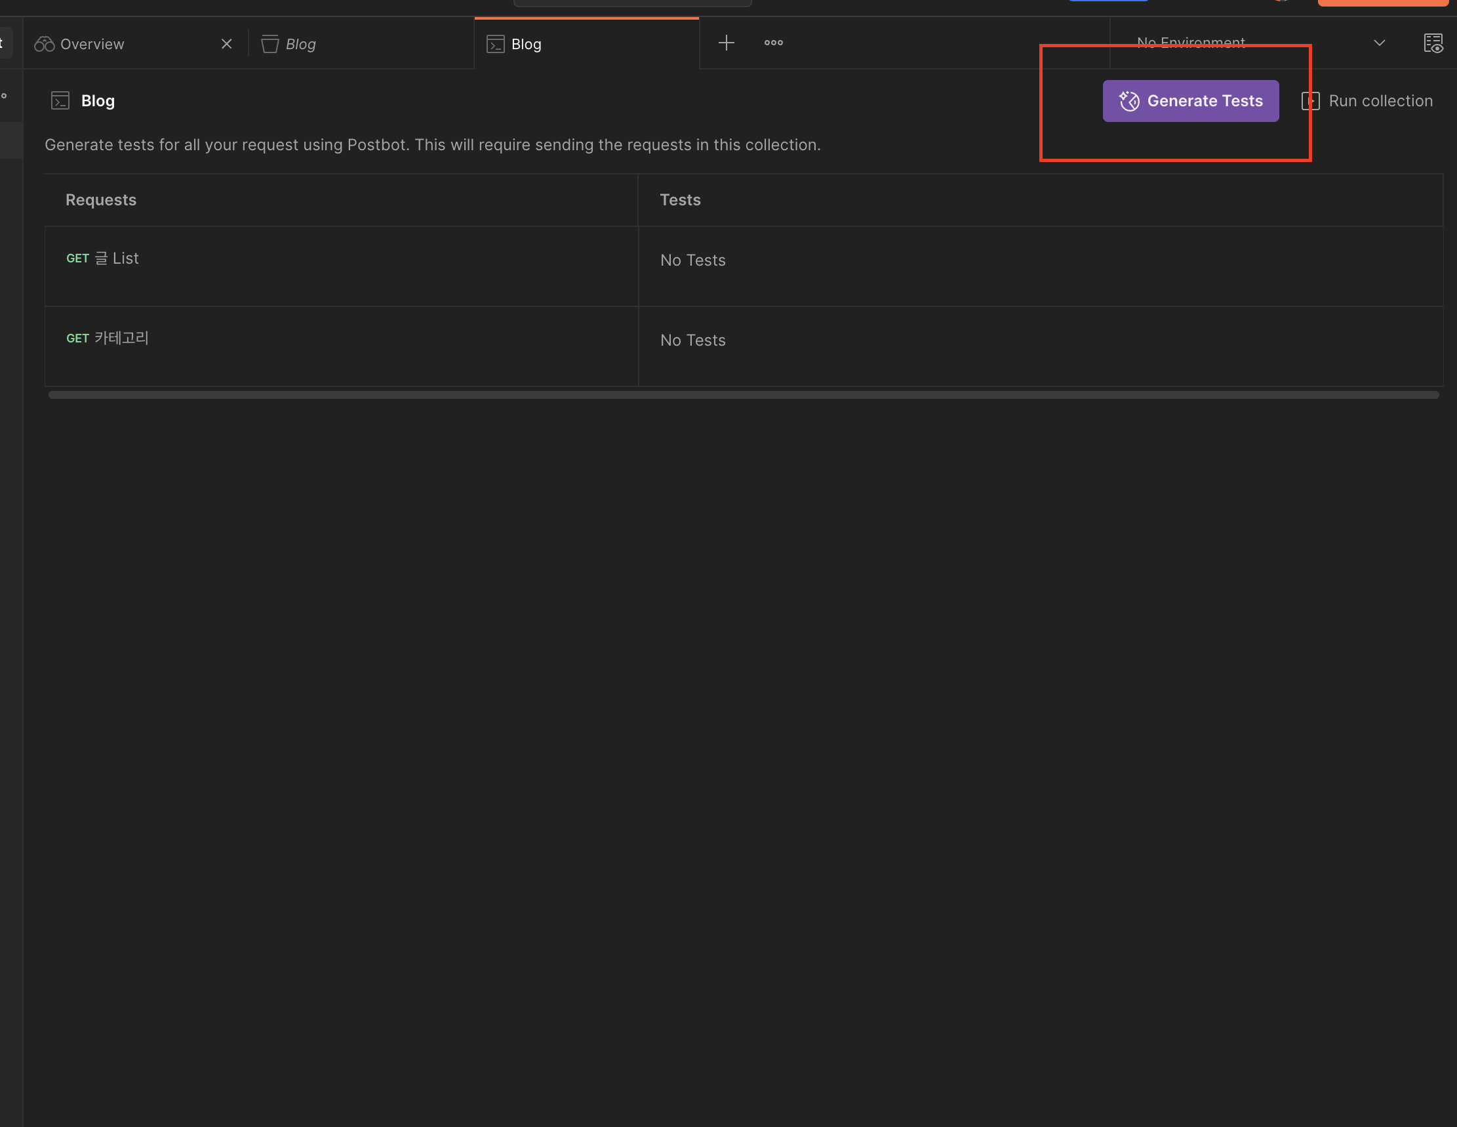This screenshot has width=1457, height=1127.
Task: Expand the No Environment dropdown chevron
Action: click(1379, 43)
